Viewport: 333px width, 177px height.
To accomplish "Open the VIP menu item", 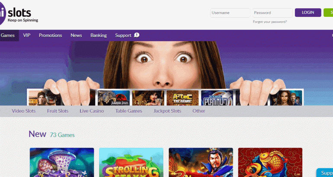I will (x=27, y=35).
